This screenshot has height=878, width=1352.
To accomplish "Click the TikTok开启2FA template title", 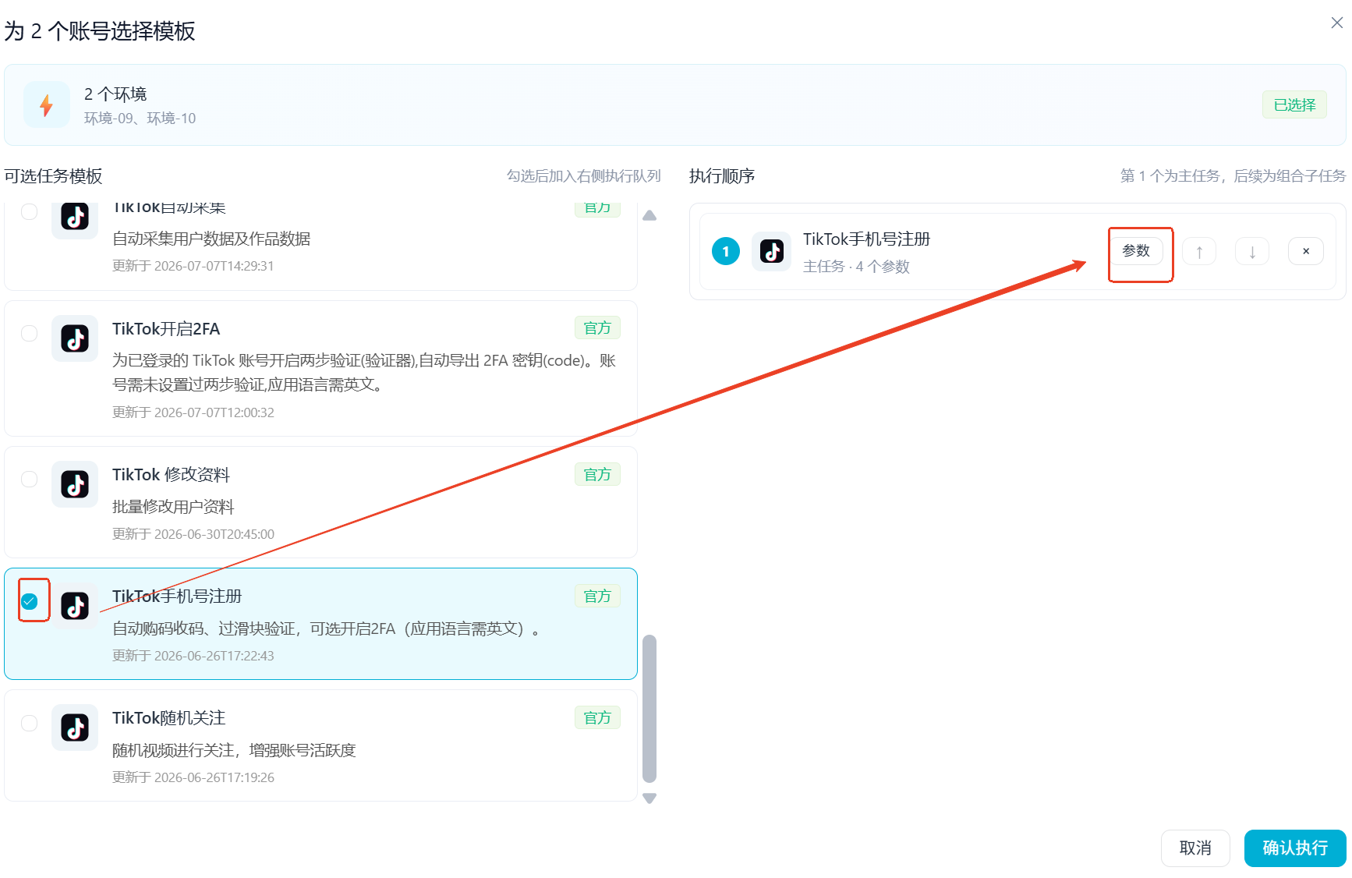I will 166,328.
